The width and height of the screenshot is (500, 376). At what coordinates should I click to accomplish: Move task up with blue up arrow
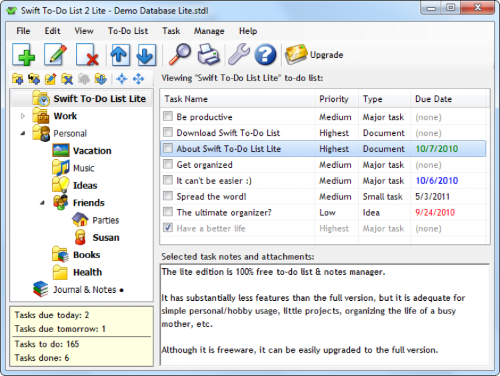120,55
